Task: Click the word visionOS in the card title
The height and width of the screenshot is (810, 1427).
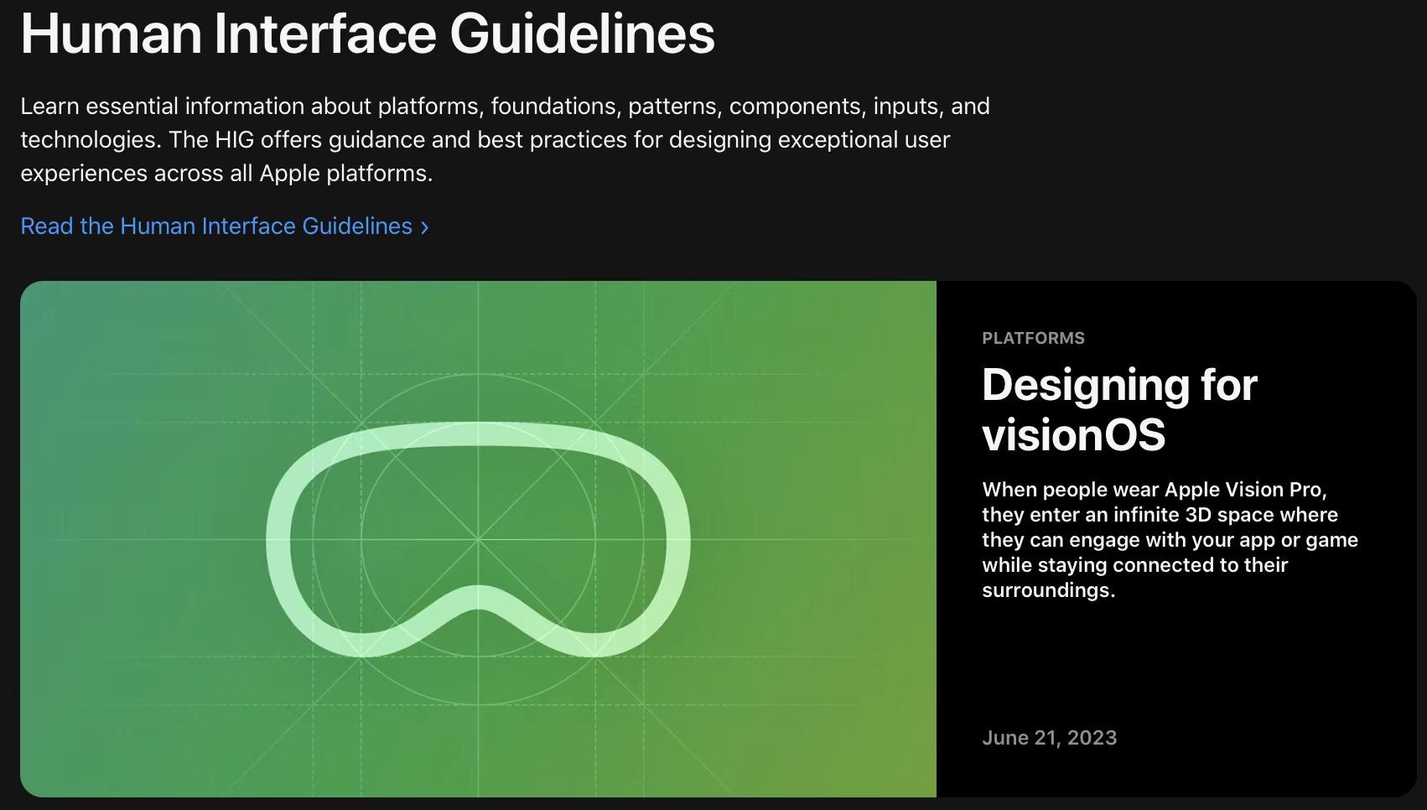Action: [x=1073, y=435]
